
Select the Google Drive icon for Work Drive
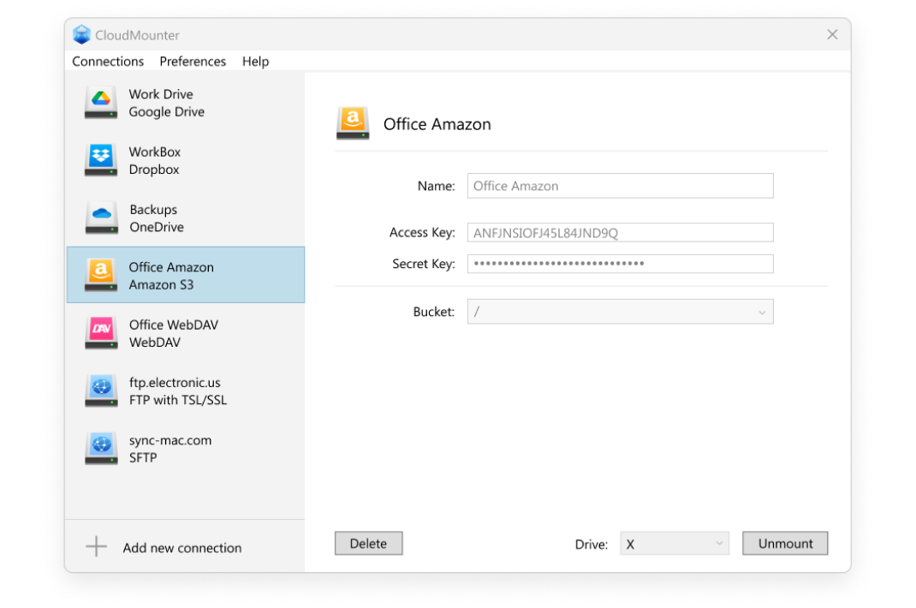pyautogui.click(x=100, y=101)
